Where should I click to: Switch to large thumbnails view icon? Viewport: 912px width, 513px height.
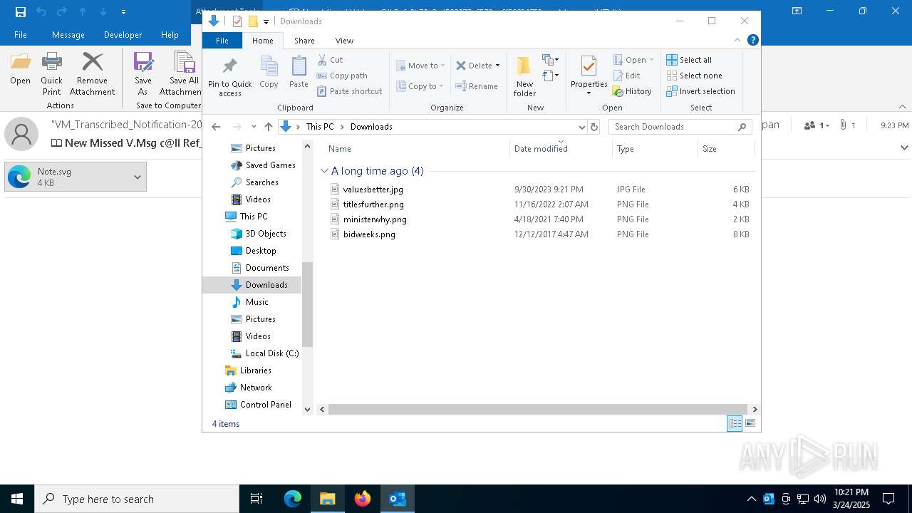750,424
